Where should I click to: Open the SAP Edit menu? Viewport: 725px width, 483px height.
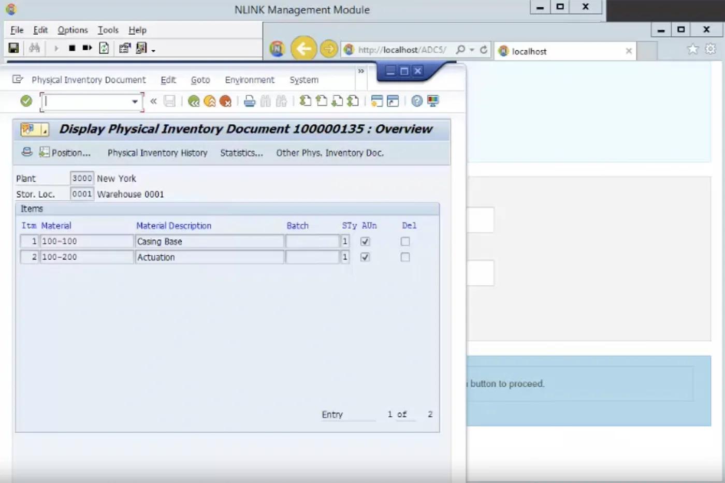click(168, 80)
